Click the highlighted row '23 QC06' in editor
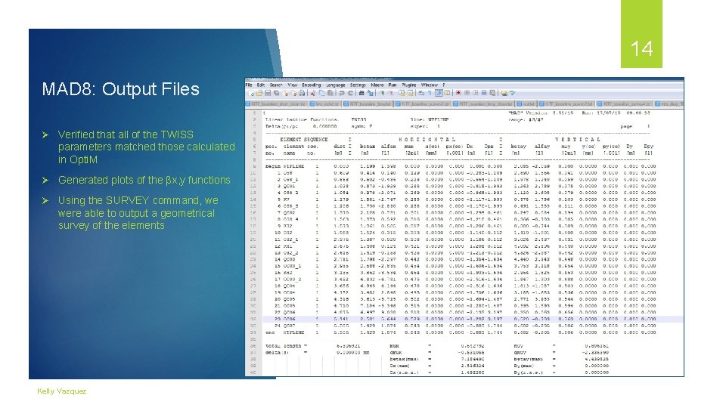The width and height of the screenshot is (726, 408). [x=472, y=319]
